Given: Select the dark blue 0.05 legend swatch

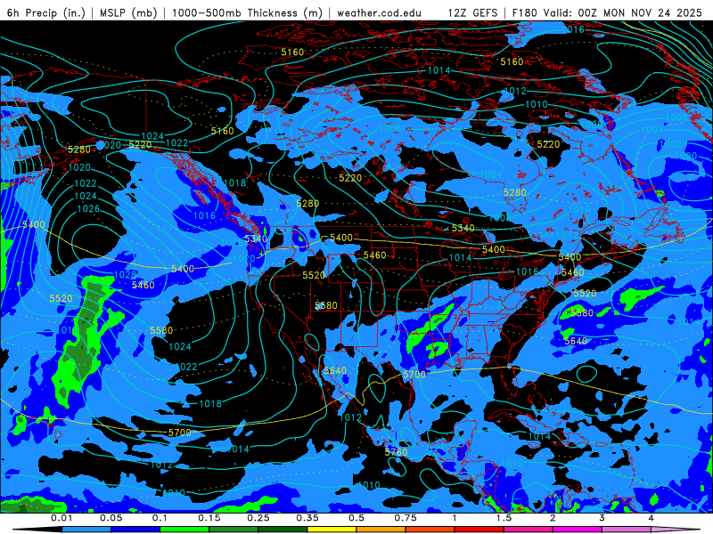Looking at the screenshot, I should tap(135, 530).
